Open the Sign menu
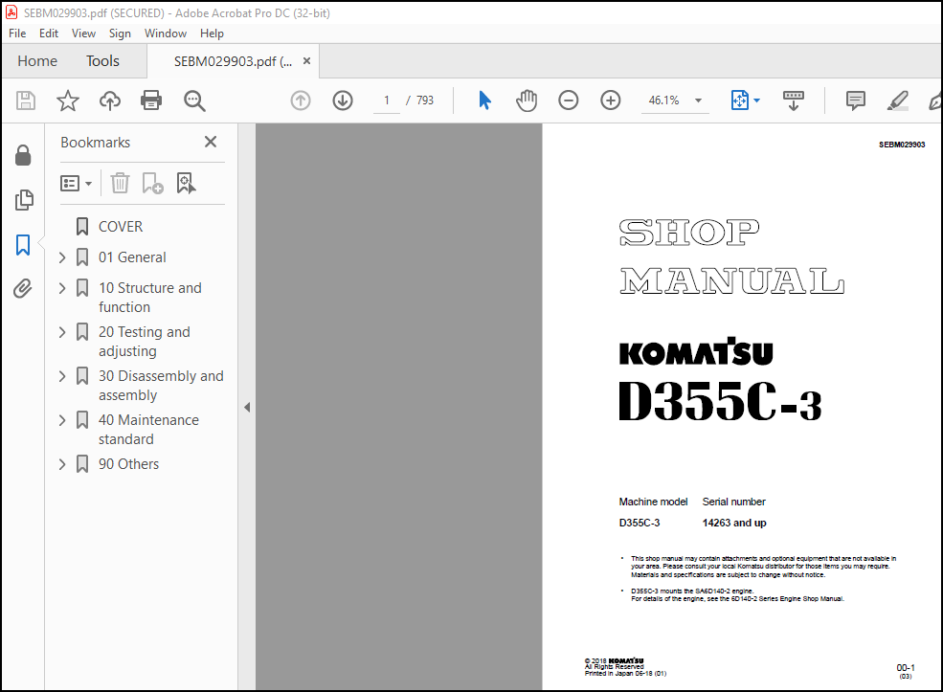 (120, 33)
